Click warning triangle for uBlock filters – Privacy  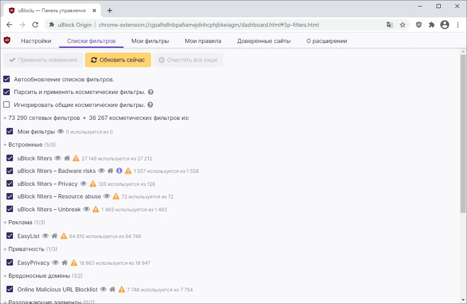pos(93,184)
